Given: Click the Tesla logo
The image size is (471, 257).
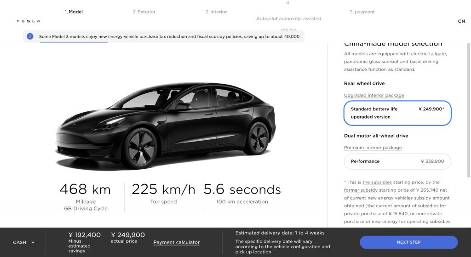Looking at the screenshot, I should [28, 21].
